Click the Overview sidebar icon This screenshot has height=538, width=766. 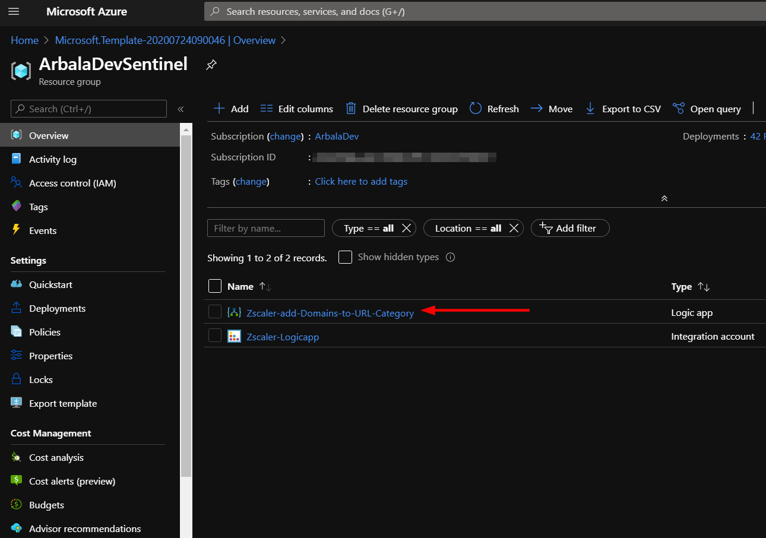17,135
